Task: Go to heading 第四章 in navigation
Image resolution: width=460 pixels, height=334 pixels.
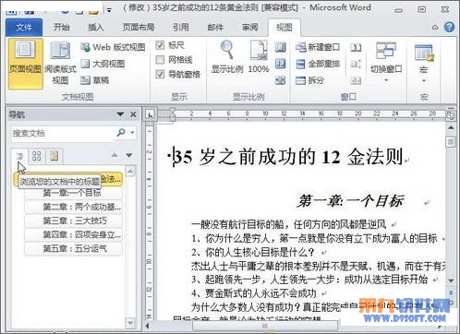Action: [73, 234]
